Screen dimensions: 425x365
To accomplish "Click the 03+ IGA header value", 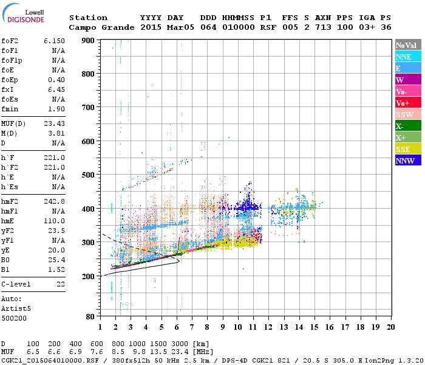I will [x=367, y=27].
